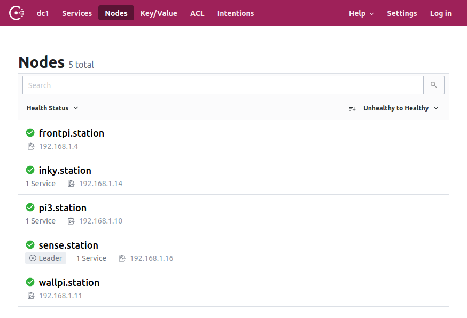Open the Unhealthy to Healthy sort dropdown
The image size is (467, 318).
point(401,108)
